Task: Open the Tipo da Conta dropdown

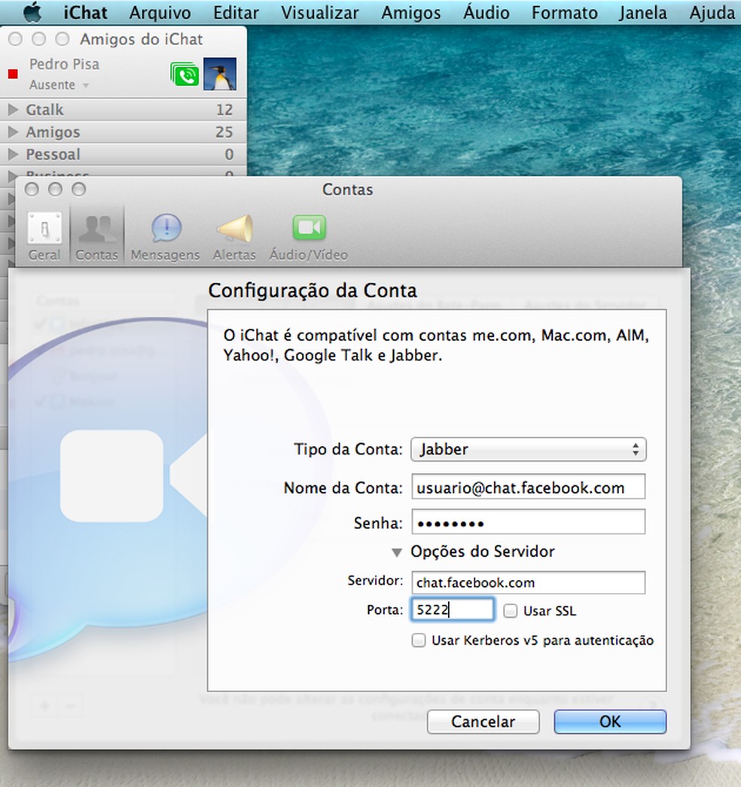Action: pyautogui.click(x=527, y=449)
